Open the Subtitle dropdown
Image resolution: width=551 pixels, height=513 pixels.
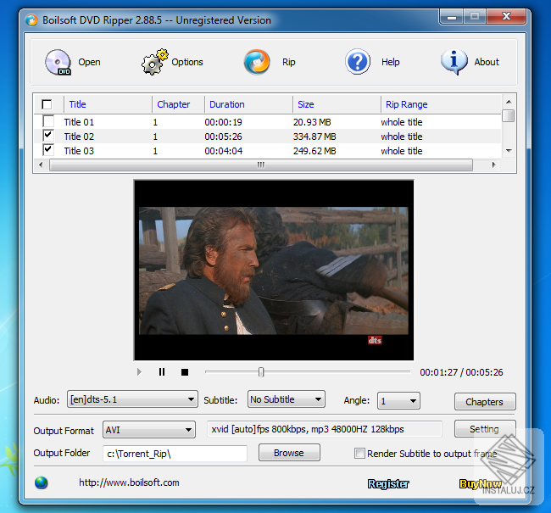coord(287,399)
